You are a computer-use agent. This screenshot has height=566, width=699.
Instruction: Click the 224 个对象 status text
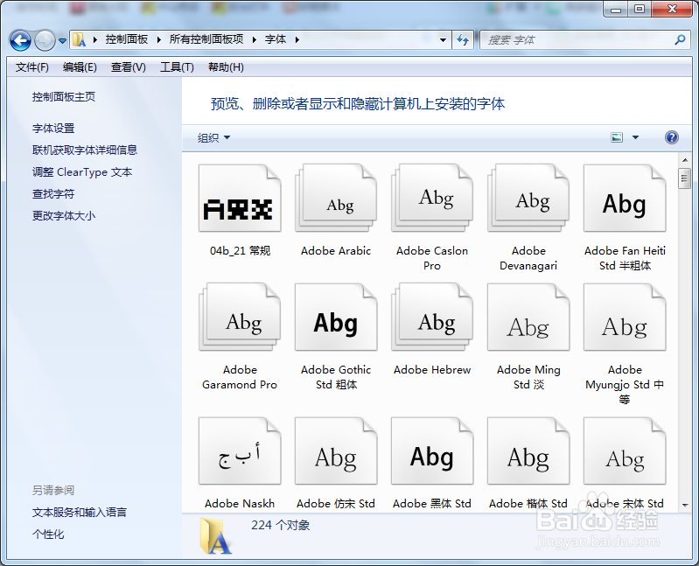281,525
